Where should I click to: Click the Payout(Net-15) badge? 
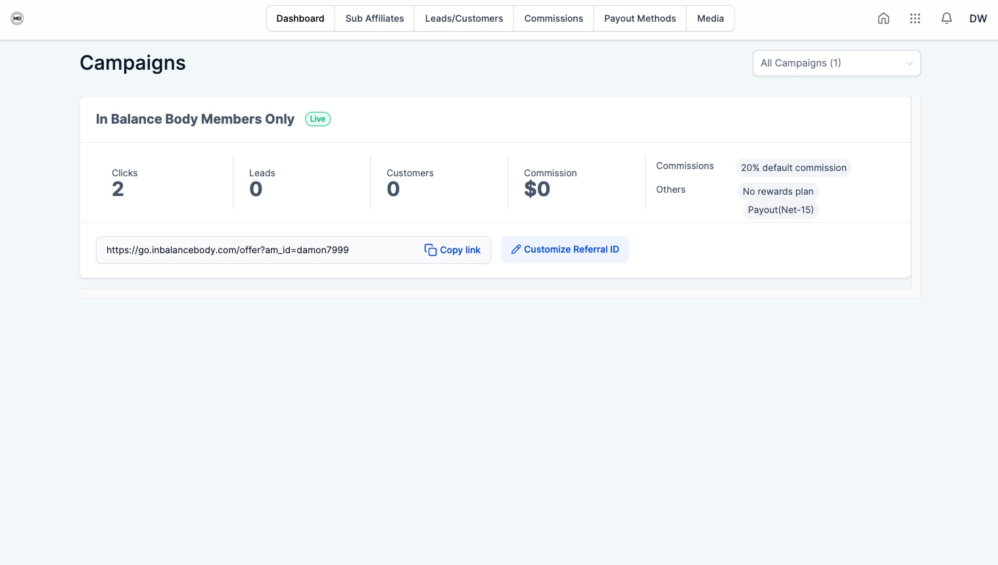[x=780, y=209]
